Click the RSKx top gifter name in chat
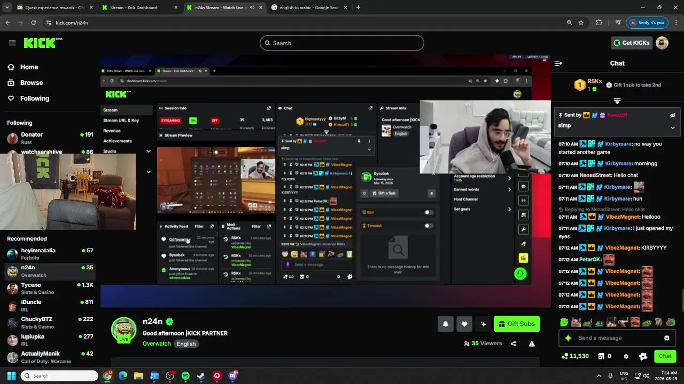The image size is (684, 384). coord(595,82)
